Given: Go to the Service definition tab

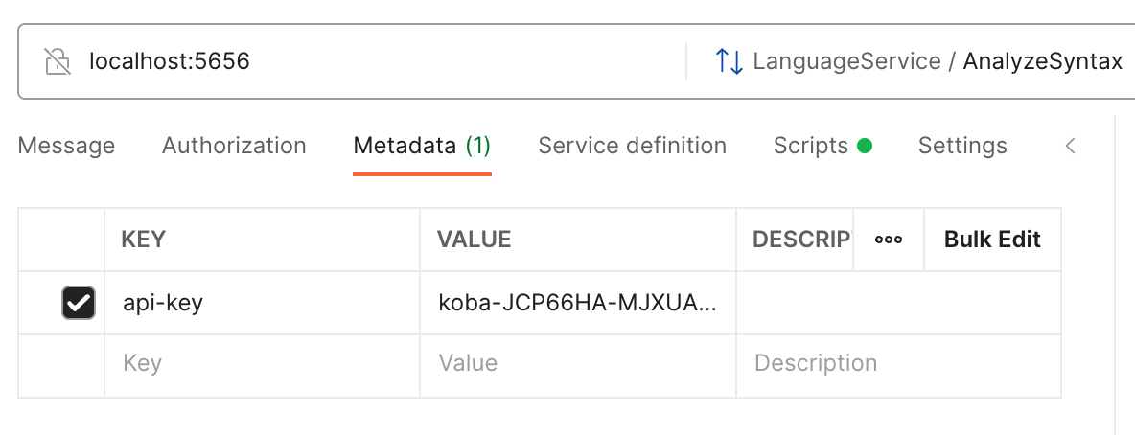Looking at the screenshot, I should click(x=632, y=146).
